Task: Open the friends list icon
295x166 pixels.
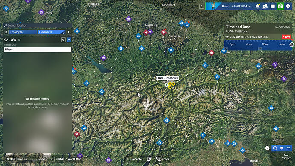Action: (265, 6)
